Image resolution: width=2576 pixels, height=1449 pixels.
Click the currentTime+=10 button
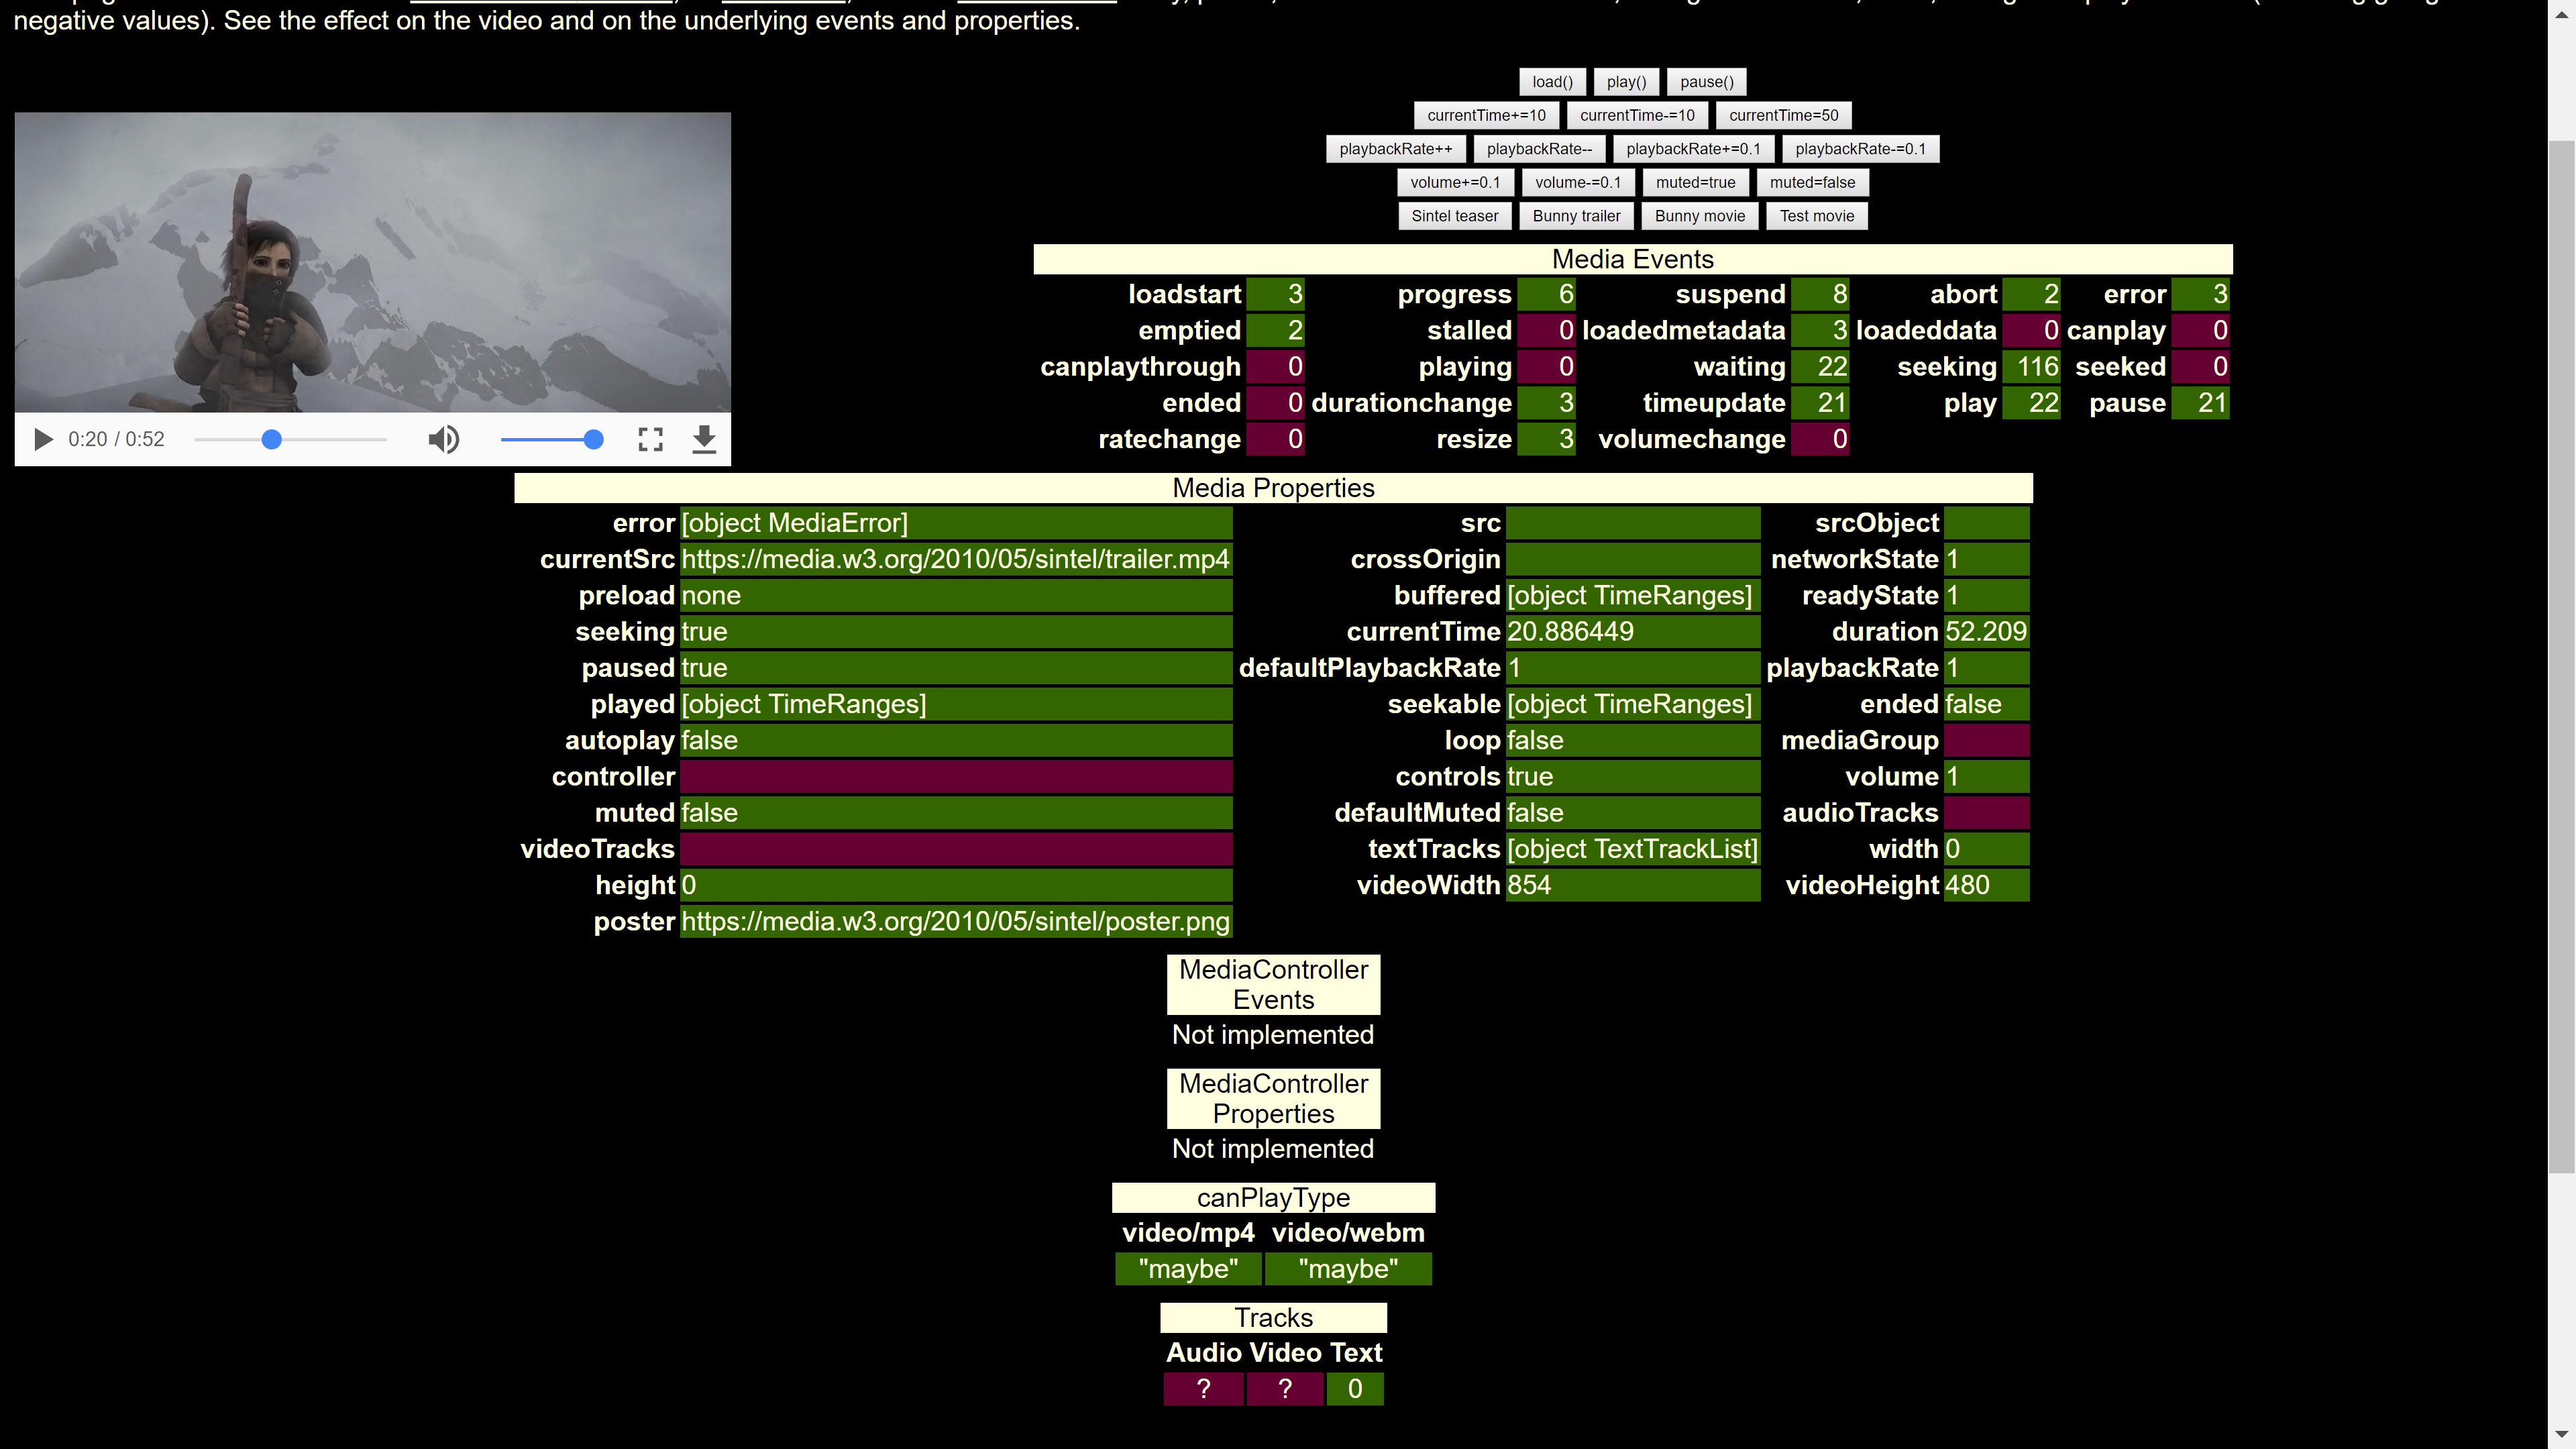[x=1486, y=115]
